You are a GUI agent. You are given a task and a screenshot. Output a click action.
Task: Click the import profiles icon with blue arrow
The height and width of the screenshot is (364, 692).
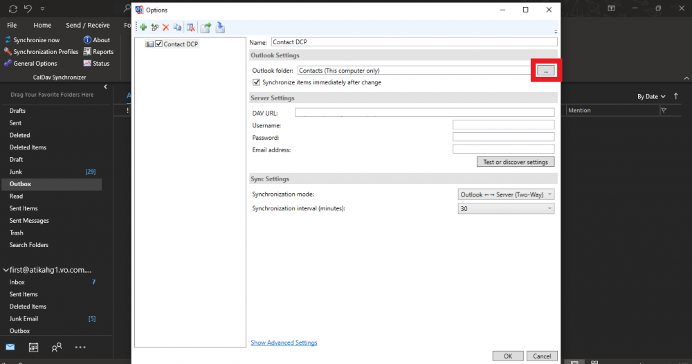coord(220,27)
